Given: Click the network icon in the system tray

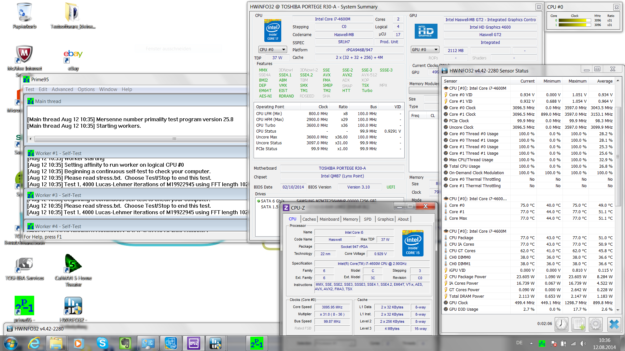Looking at the screenshot, I should [x=573, y=344].
